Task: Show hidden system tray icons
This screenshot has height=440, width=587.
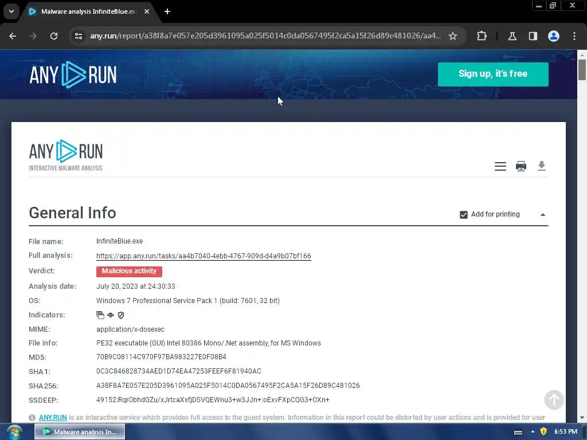Action: [533, 432]
